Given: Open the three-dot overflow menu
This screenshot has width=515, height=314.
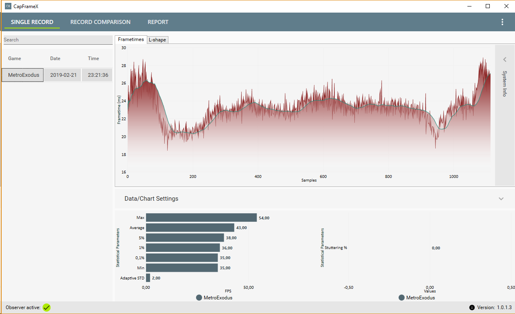Looking at the screenshot, I should tap(502, 22).
